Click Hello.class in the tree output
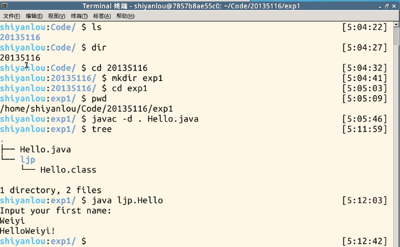Screen dimensions: 400x247 pos(68,170)
